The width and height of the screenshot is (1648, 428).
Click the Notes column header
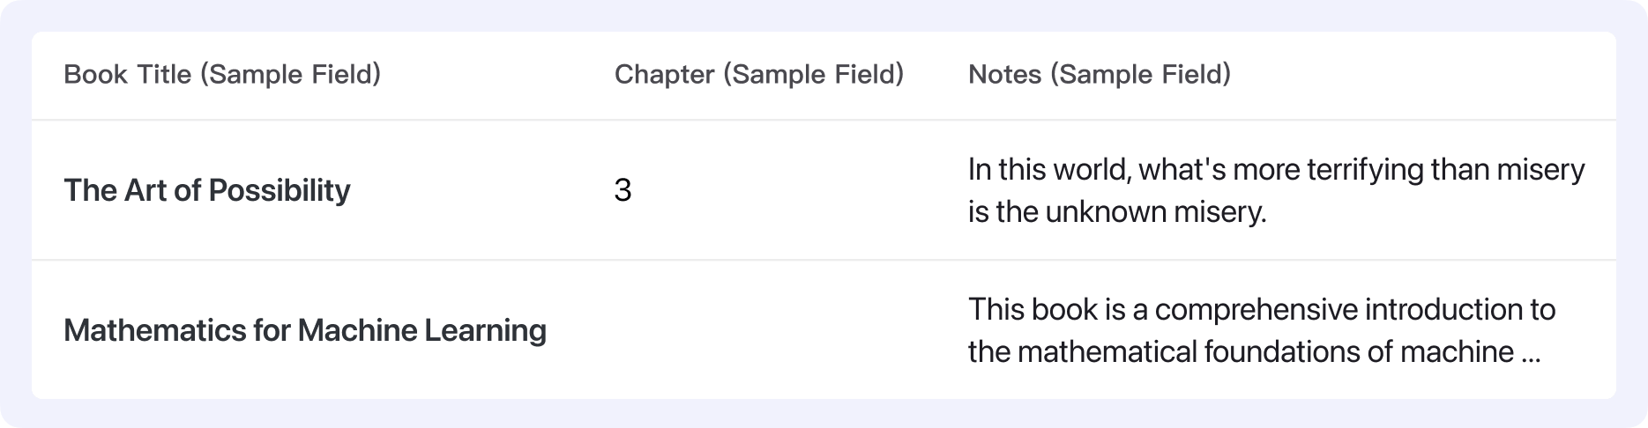(1099, 75)
